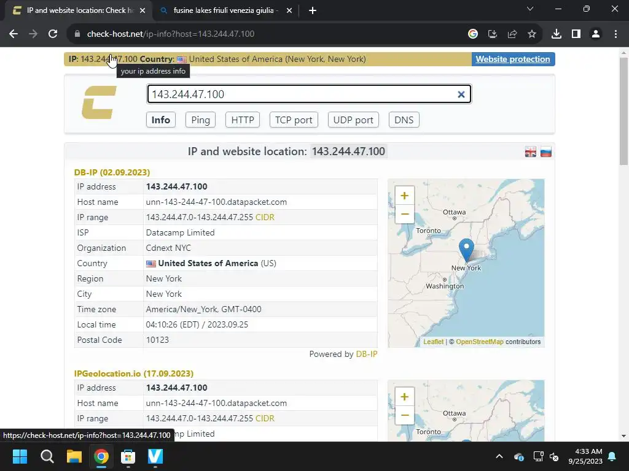This screenshot has width=629, height=471.
Task: Run the HTTP check
Action: (x=243, y=120)
